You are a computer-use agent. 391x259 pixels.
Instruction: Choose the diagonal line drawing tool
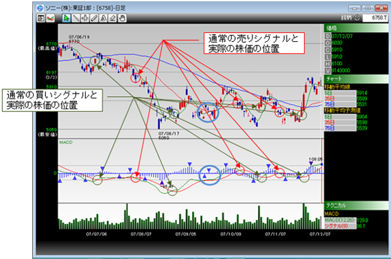[x=75, y=19]
